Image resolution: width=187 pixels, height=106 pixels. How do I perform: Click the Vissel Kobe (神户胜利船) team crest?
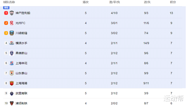(12, 13)
